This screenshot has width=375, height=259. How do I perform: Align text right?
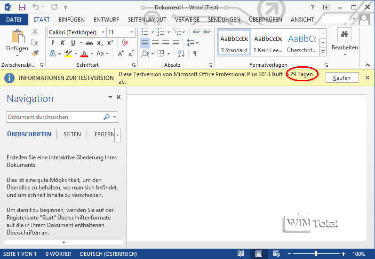pyautogui.click(x=166, y=43)
